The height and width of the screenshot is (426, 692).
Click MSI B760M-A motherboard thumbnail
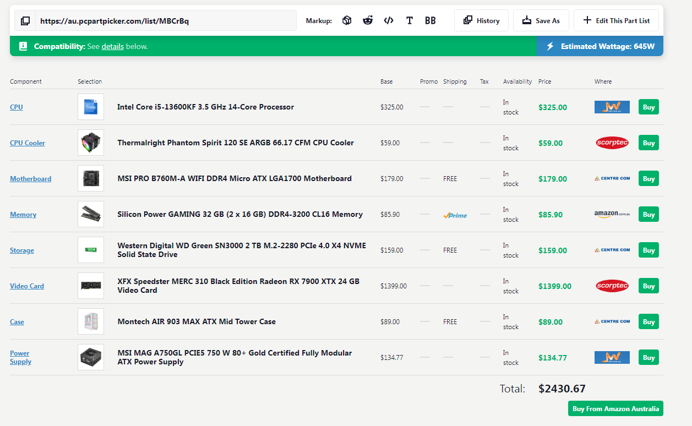click(91, 178)
